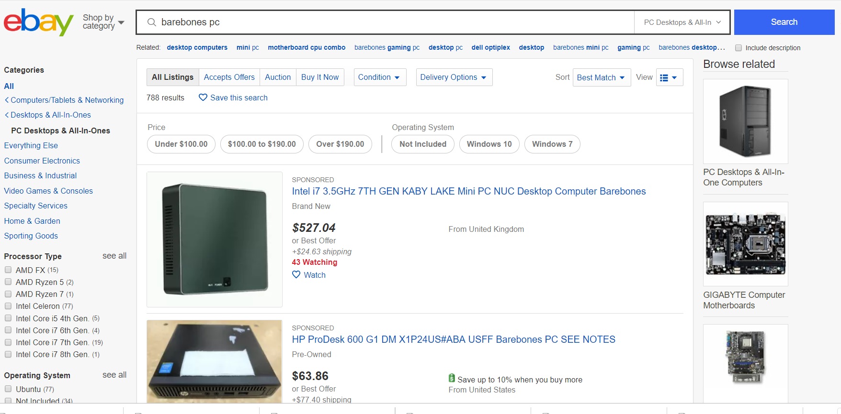The height and width of the screenshot is (414, 841).
Task: Switch to the Auction tab
Action: coord(278,77)
